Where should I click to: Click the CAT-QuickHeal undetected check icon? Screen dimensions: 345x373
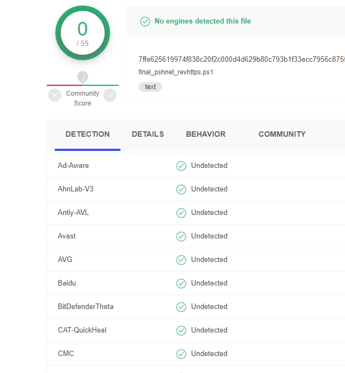181,330
